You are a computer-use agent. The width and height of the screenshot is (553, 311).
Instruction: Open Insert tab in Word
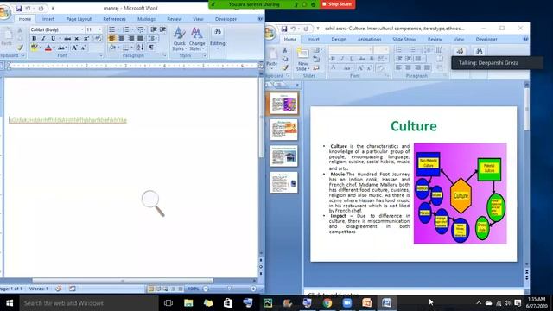48,19
